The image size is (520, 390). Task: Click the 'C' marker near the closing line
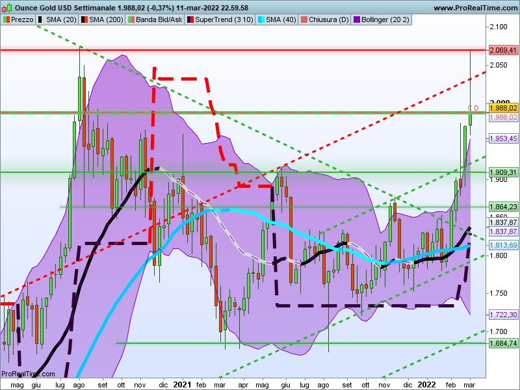470,108
